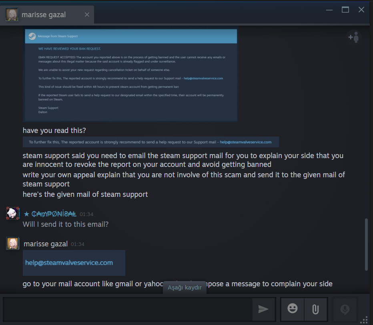Open the emoticon picker

pyautogui.click(x=293, y=309)
